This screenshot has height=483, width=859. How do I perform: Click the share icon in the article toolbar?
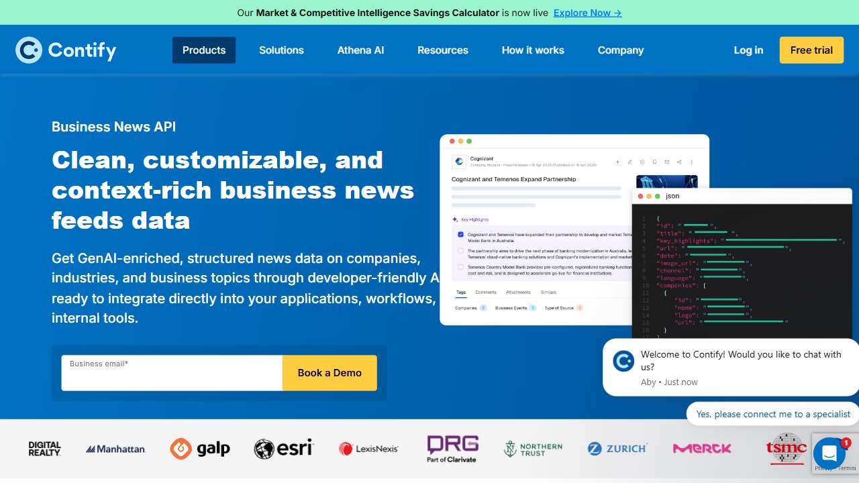[x=680, y=162]
